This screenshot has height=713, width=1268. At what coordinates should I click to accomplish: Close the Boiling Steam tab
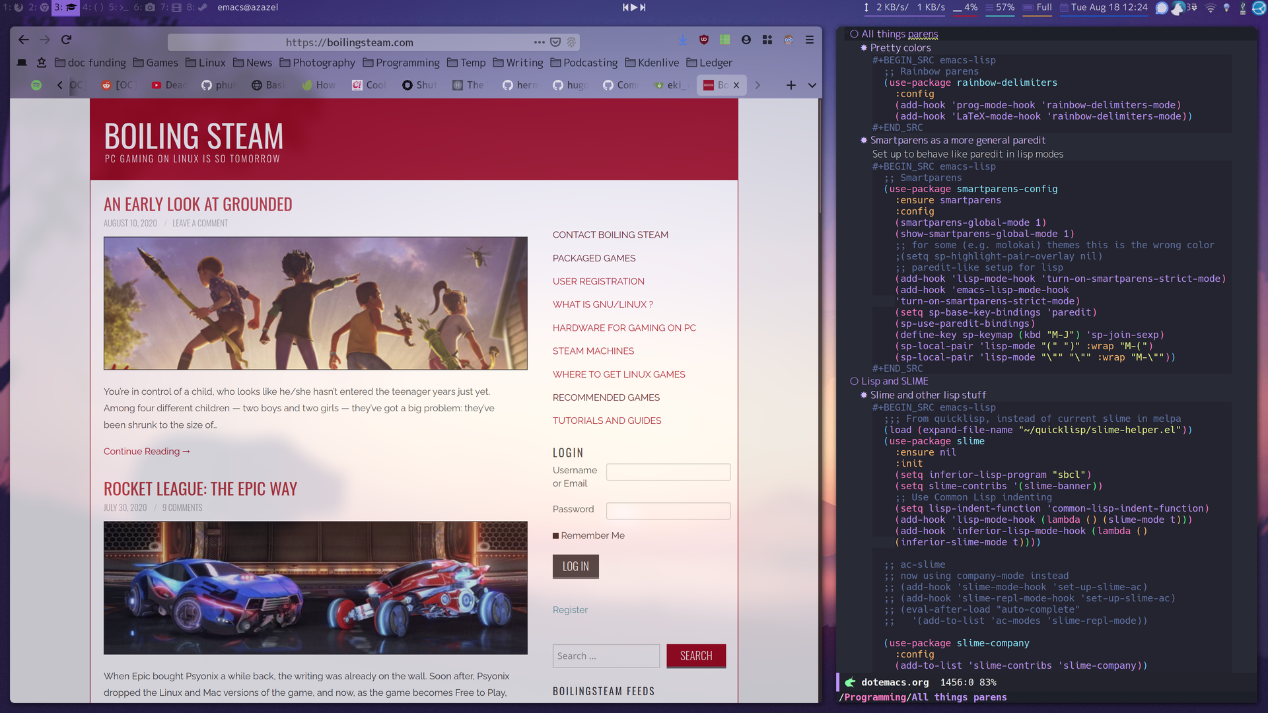coord(736,85)
